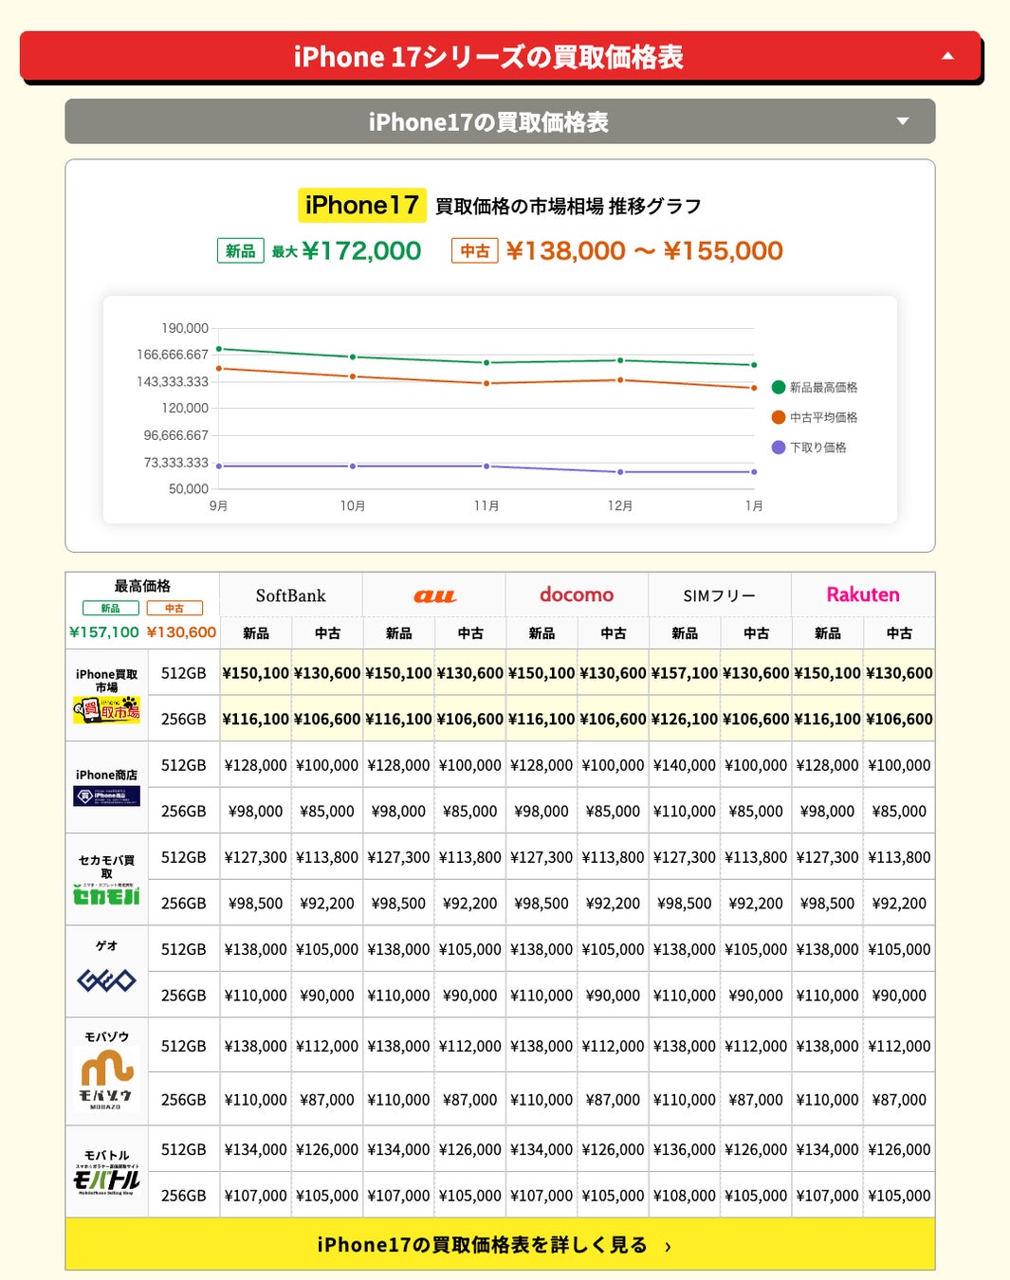Toggle 新品最高価格 legend green dot

click(779, 387)
